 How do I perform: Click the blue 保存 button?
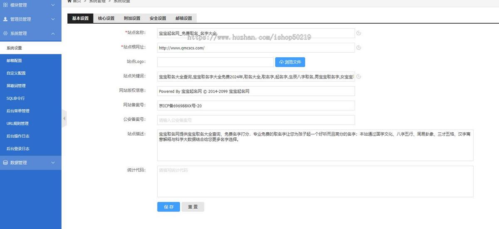[168, 207]
